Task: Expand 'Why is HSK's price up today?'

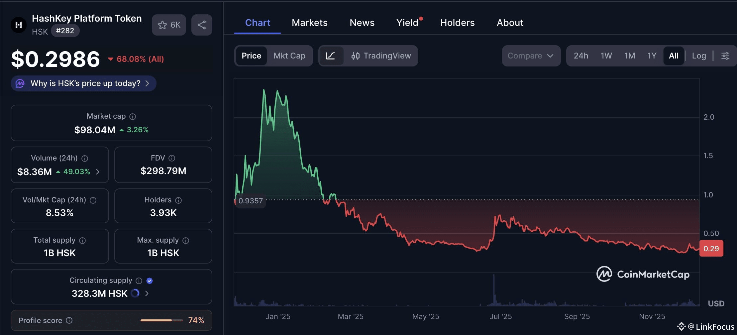Action: (x=83, y=83)
